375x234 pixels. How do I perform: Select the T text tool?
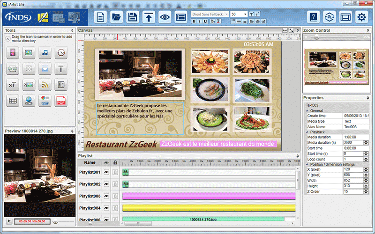point(61,69)
